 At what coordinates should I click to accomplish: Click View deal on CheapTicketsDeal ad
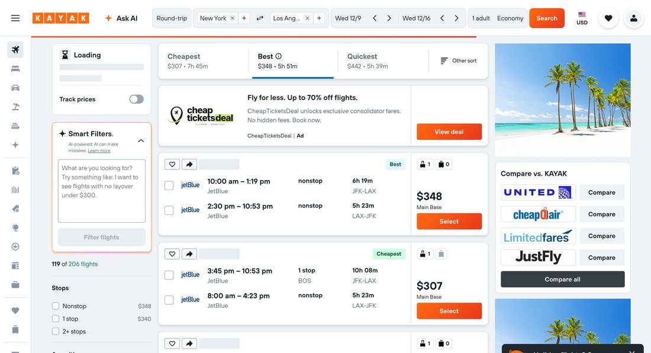click(449, 131)
